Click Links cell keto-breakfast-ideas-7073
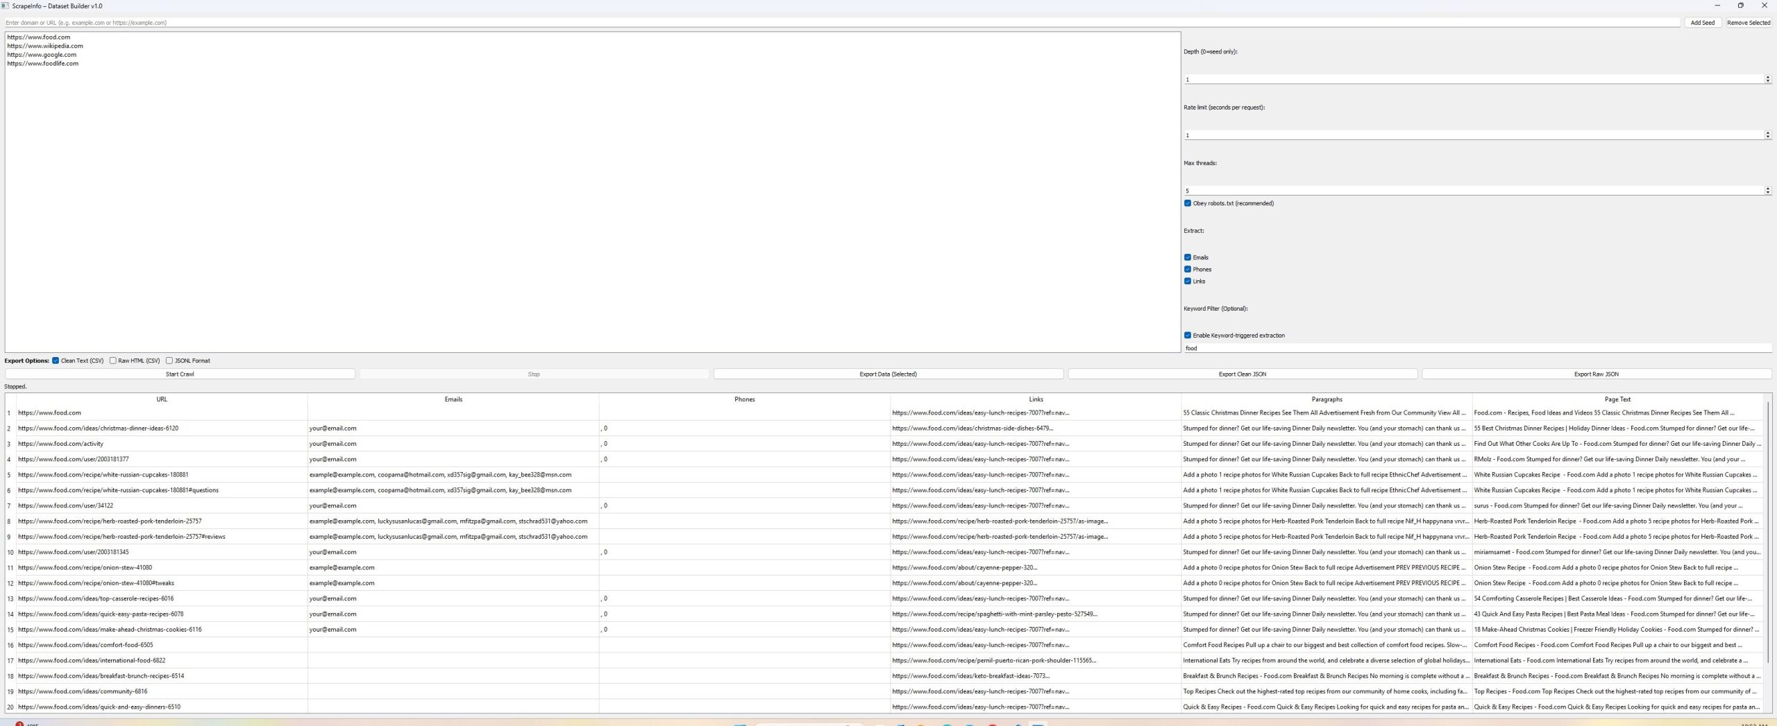This screenshot has height=726, width=1777. click(1036, 676)
